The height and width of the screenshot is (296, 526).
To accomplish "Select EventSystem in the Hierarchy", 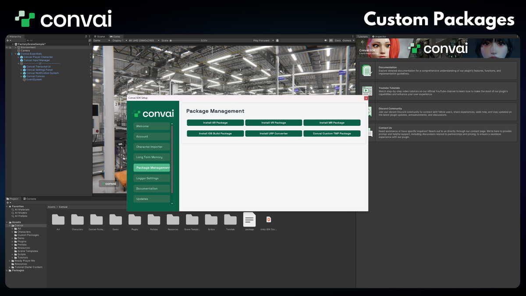I will coord(34,80).
